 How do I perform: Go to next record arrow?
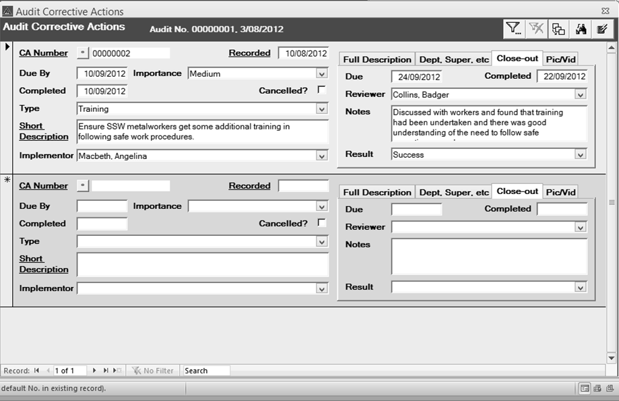[x=94, y=371]
